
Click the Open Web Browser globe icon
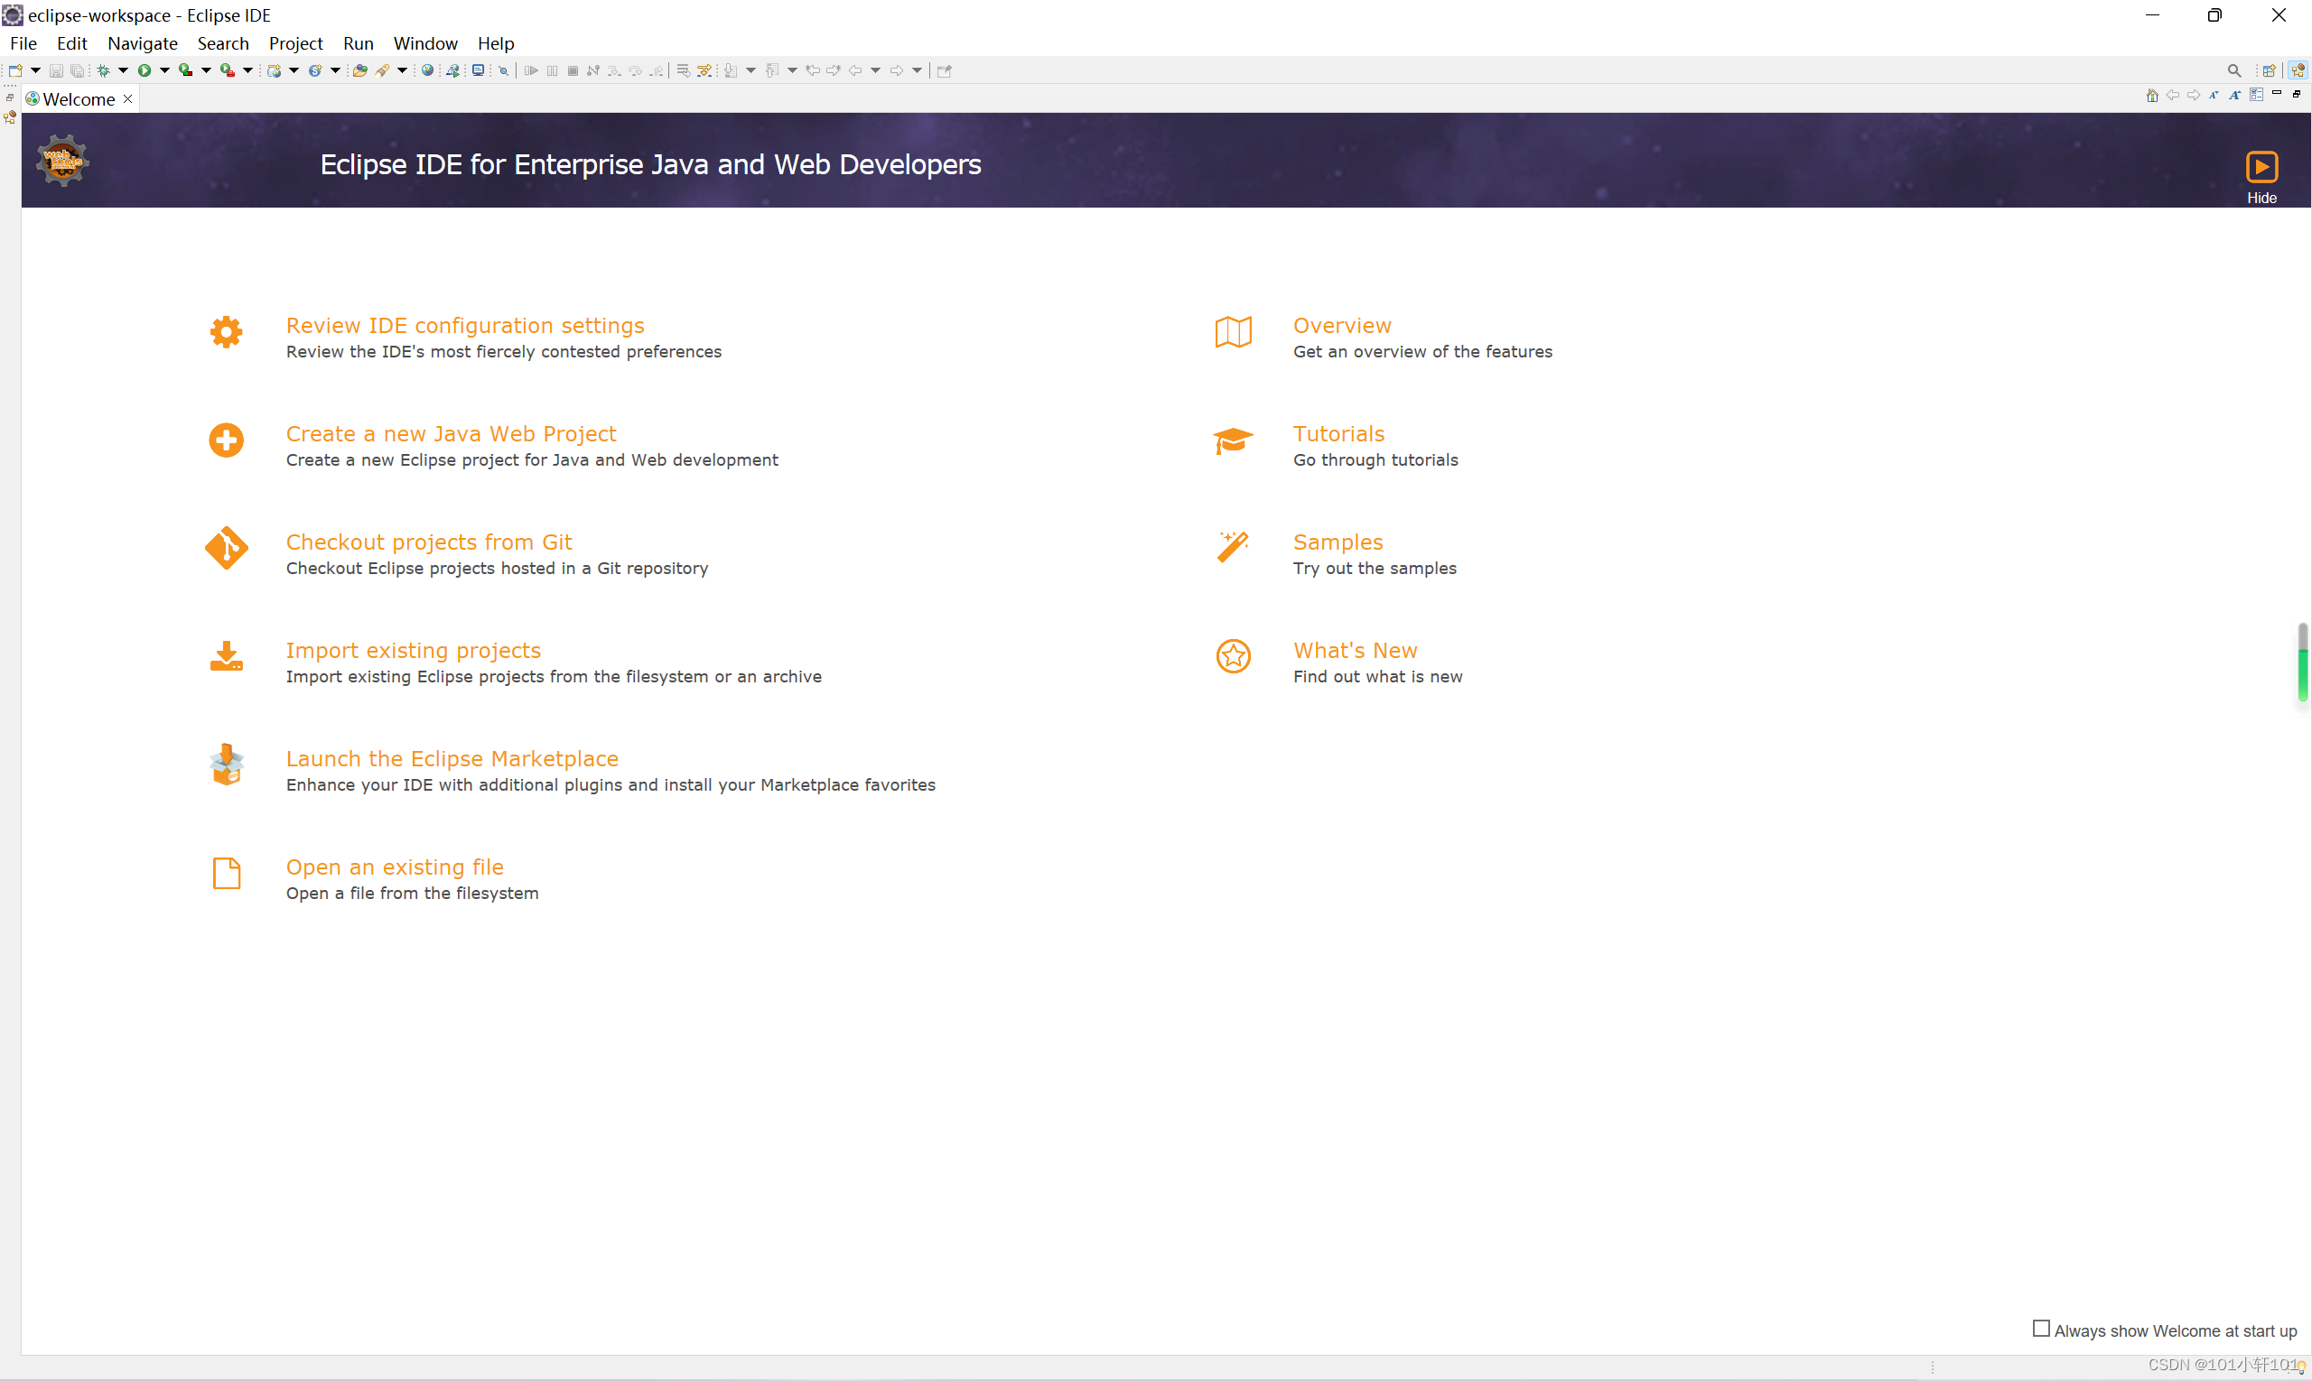427,70
